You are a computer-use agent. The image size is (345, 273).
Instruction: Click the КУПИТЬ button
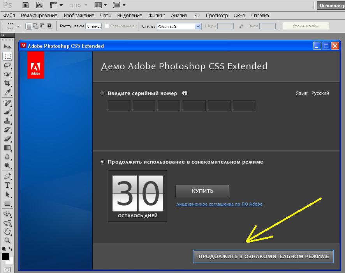[202, 191]
